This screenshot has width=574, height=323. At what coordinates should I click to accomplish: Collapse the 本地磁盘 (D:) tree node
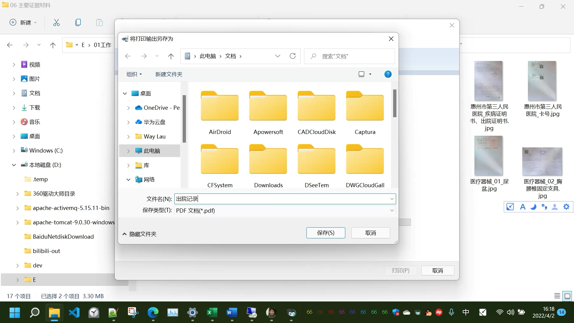[x=14, y=165]
